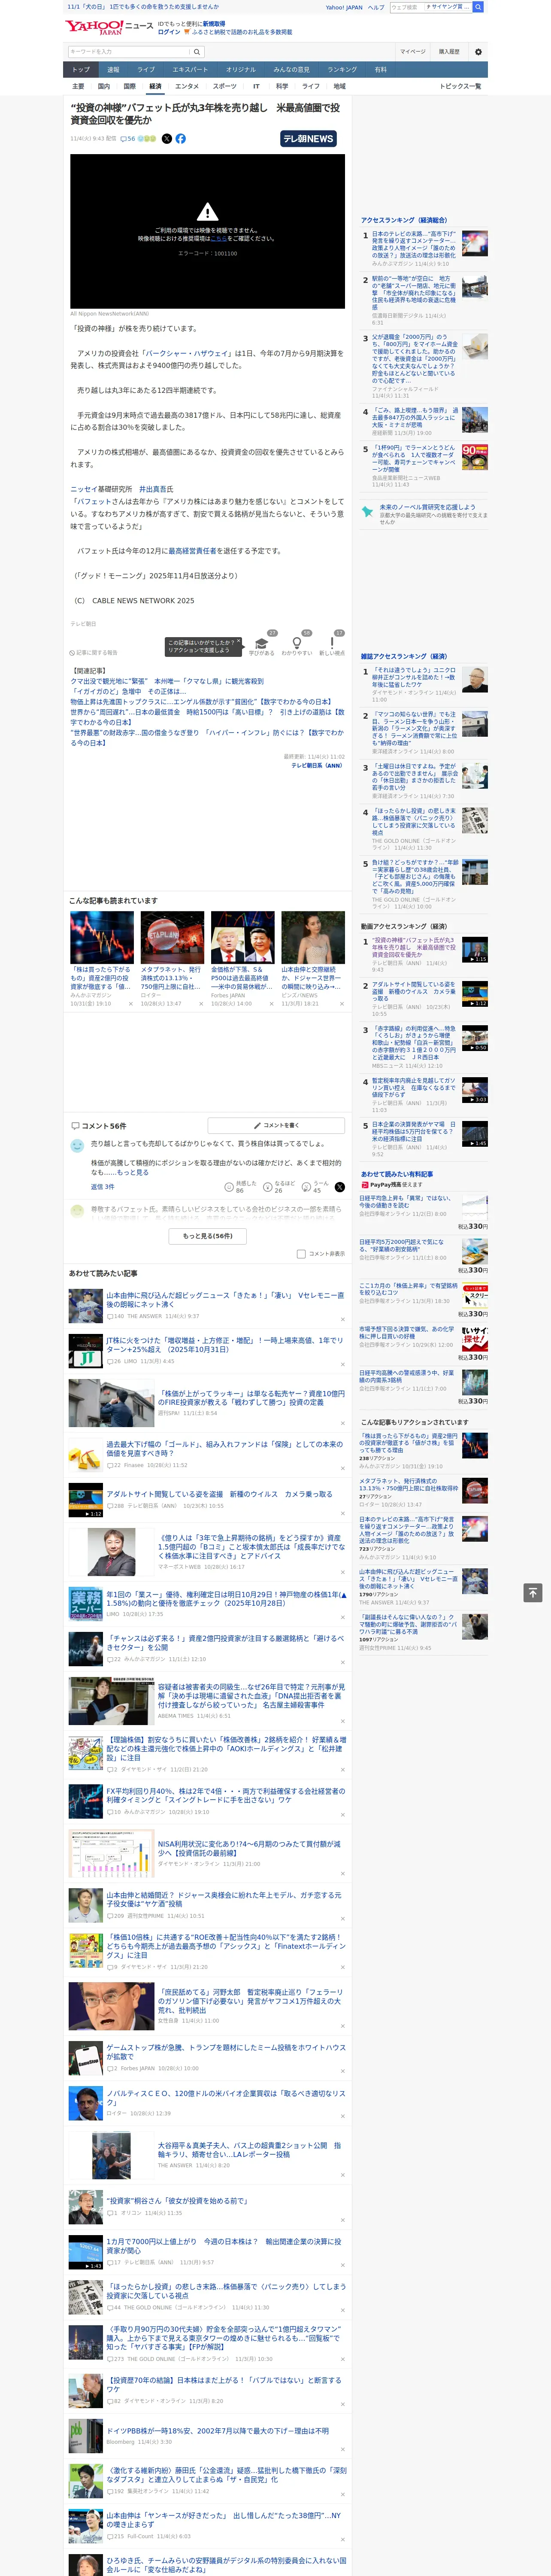
Task: Click into the news keyword search field
Action: click(129, 52)
